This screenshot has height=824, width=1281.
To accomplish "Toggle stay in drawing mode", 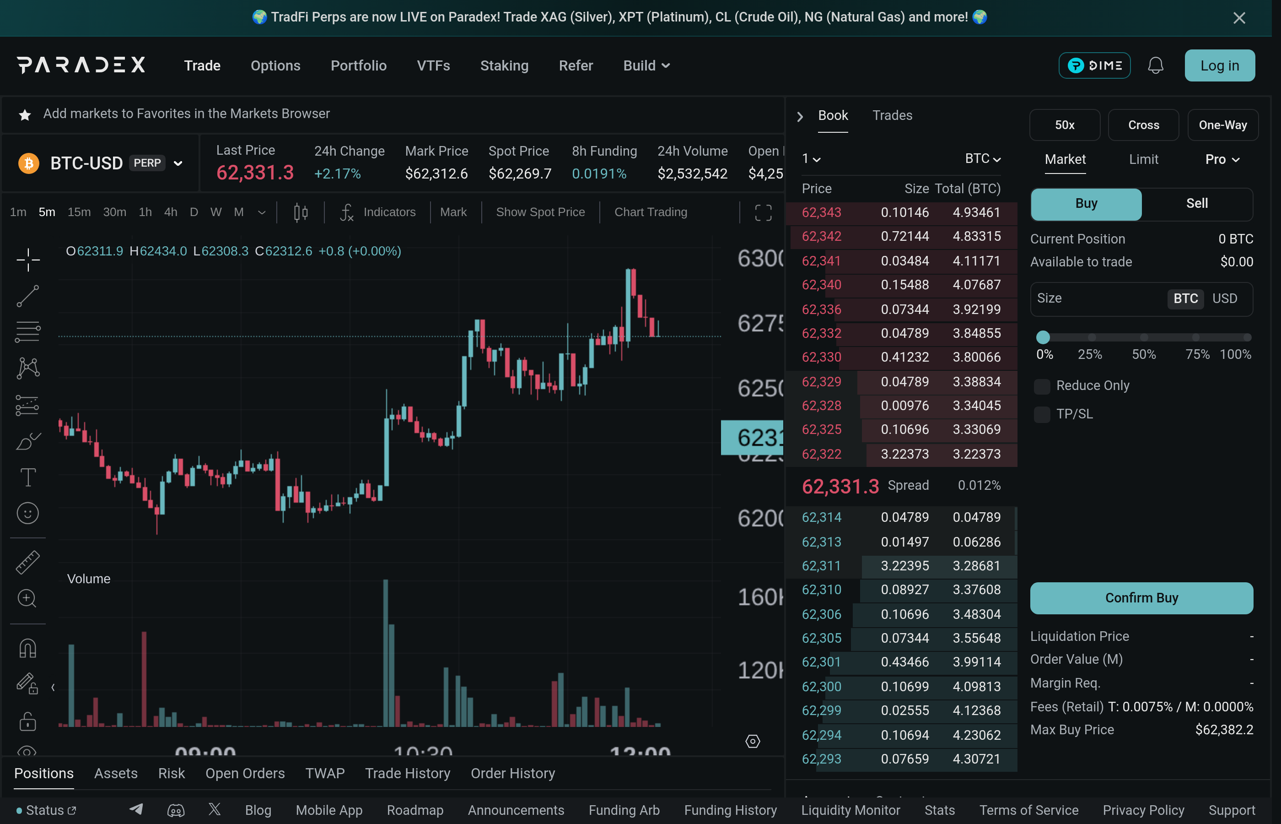I will pyautogui.click(x=28, y=684).
